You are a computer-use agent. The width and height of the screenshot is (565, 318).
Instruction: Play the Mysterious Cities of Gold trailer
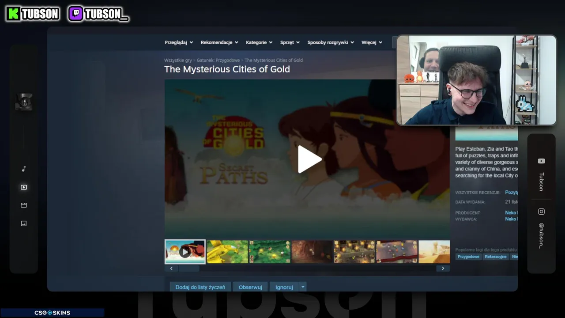pyautogui.click(x=309, y=159)
